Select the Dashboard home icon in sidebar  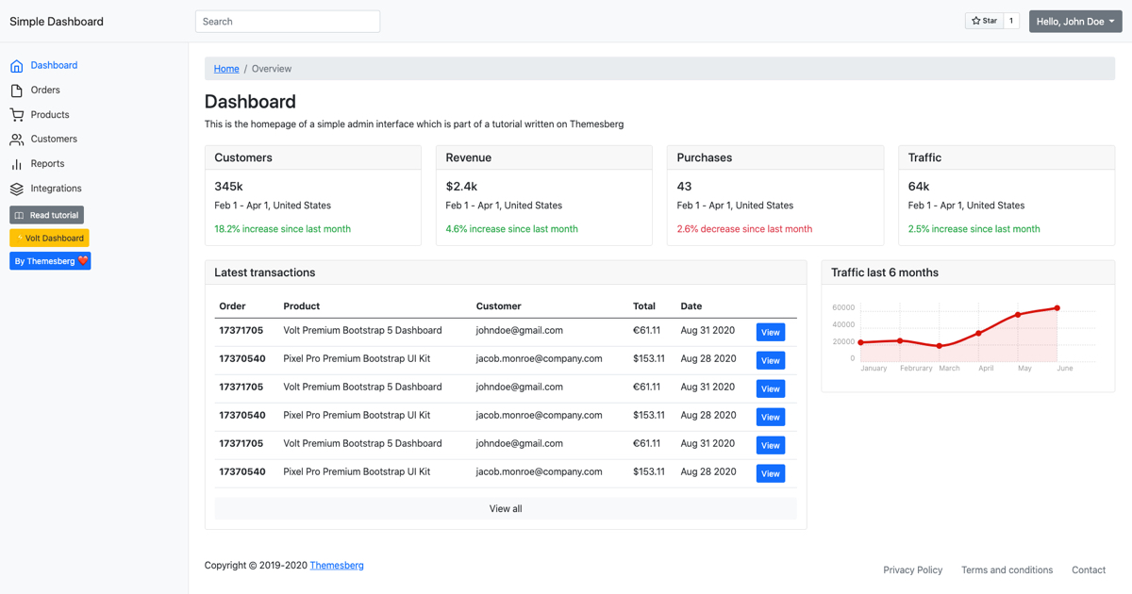[15, 65]
